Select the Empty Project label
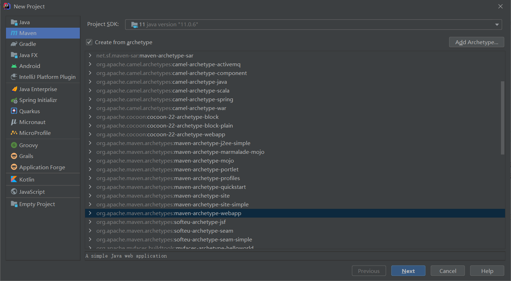 tap(37, 204)
